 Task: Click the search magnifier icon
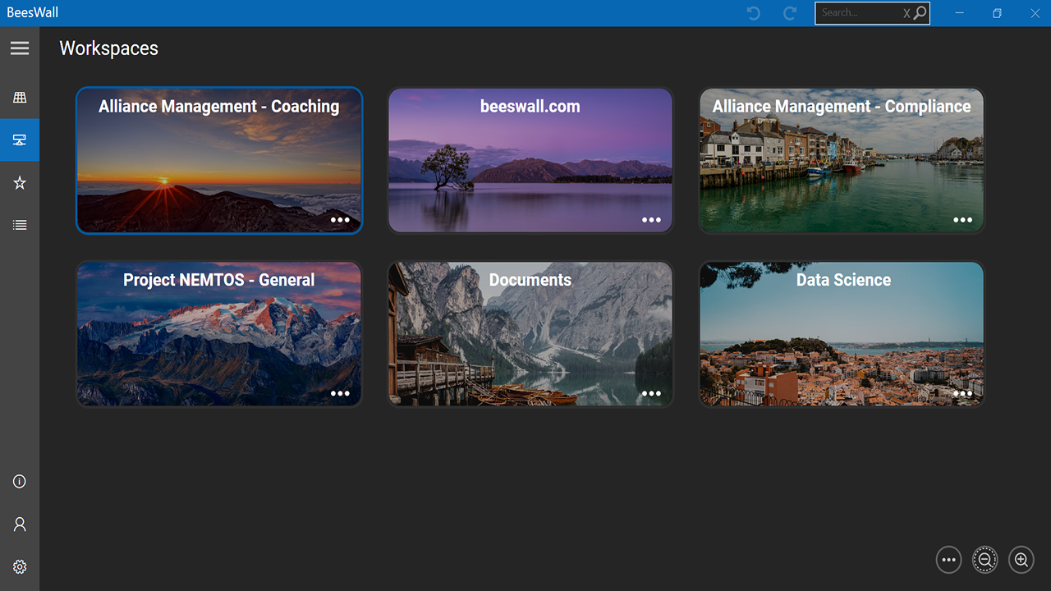(920, 12)
